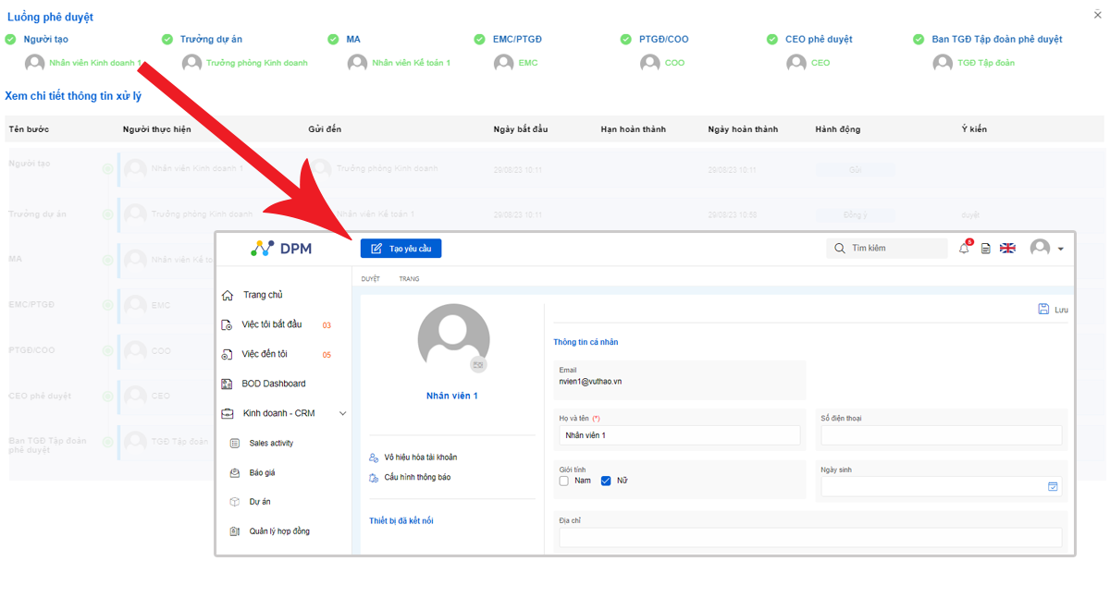Click Trưởng phòng Kinh doanh avatar in flow

(191, 63)
